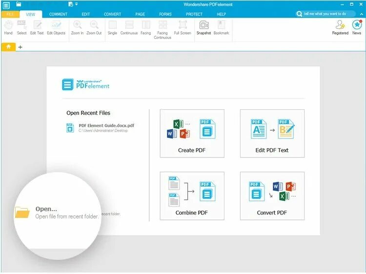Click the Wondershare PDFelement logo
Viewport: 366px width, 274px height.
pyautogui.click(x=86, y=84)
